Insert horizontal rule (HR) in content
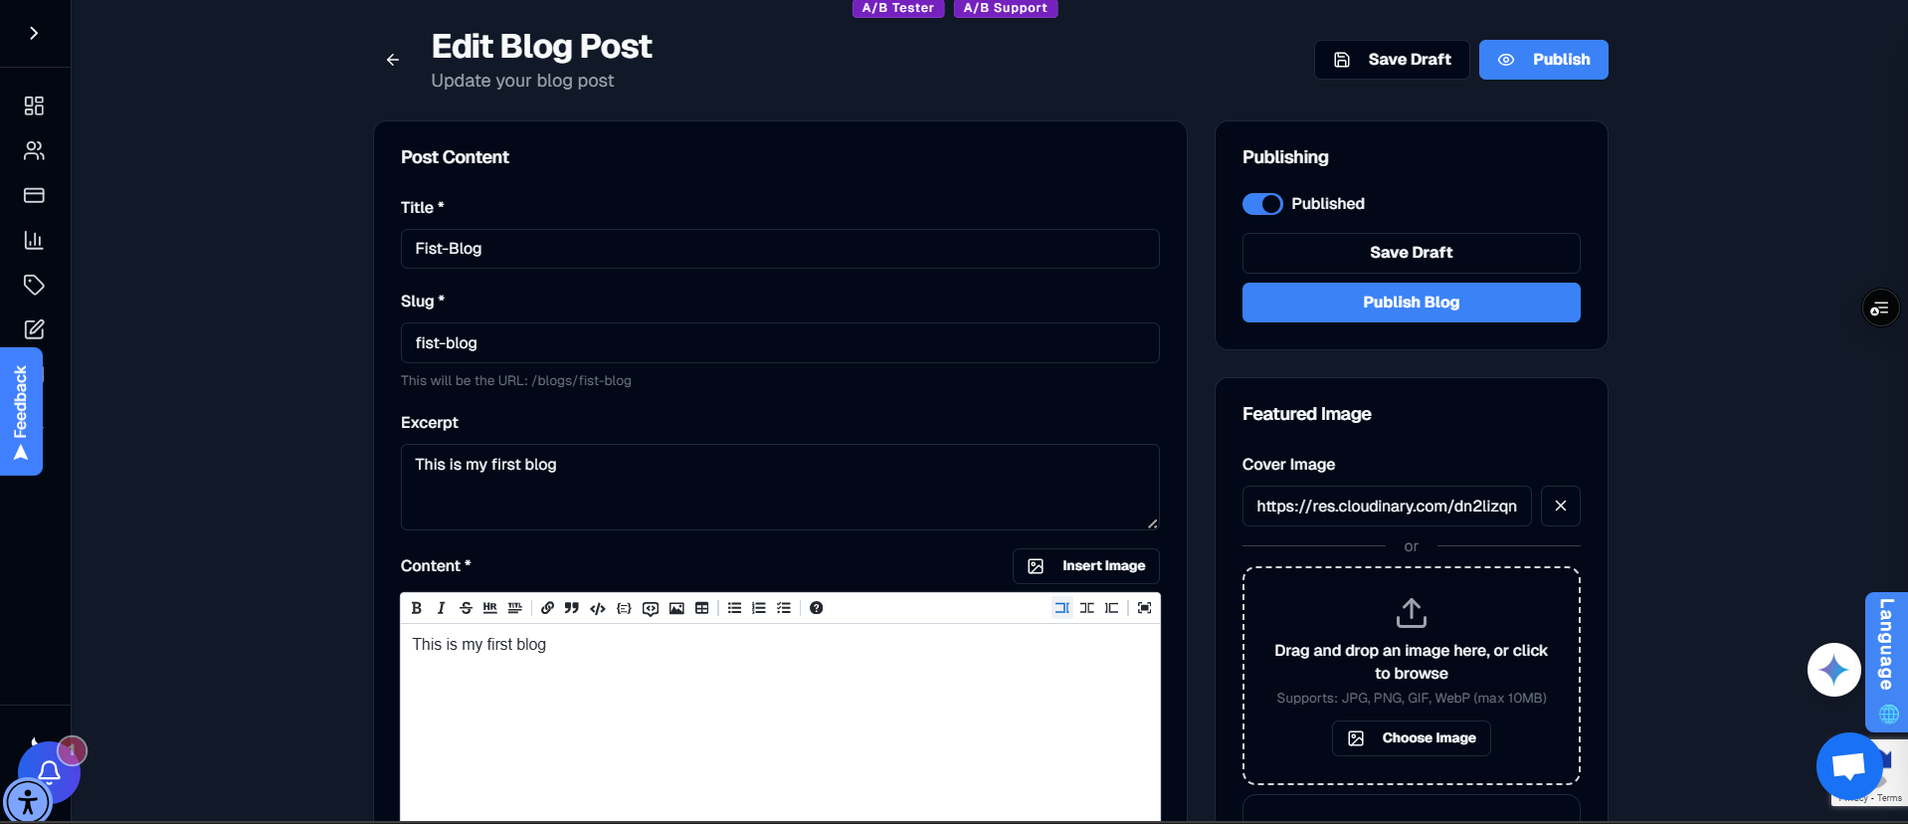 (x=489, y=608)
